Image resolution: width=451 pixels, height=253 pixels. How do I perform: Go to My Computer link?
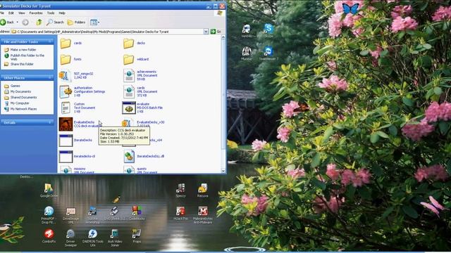tap(20, 103)
